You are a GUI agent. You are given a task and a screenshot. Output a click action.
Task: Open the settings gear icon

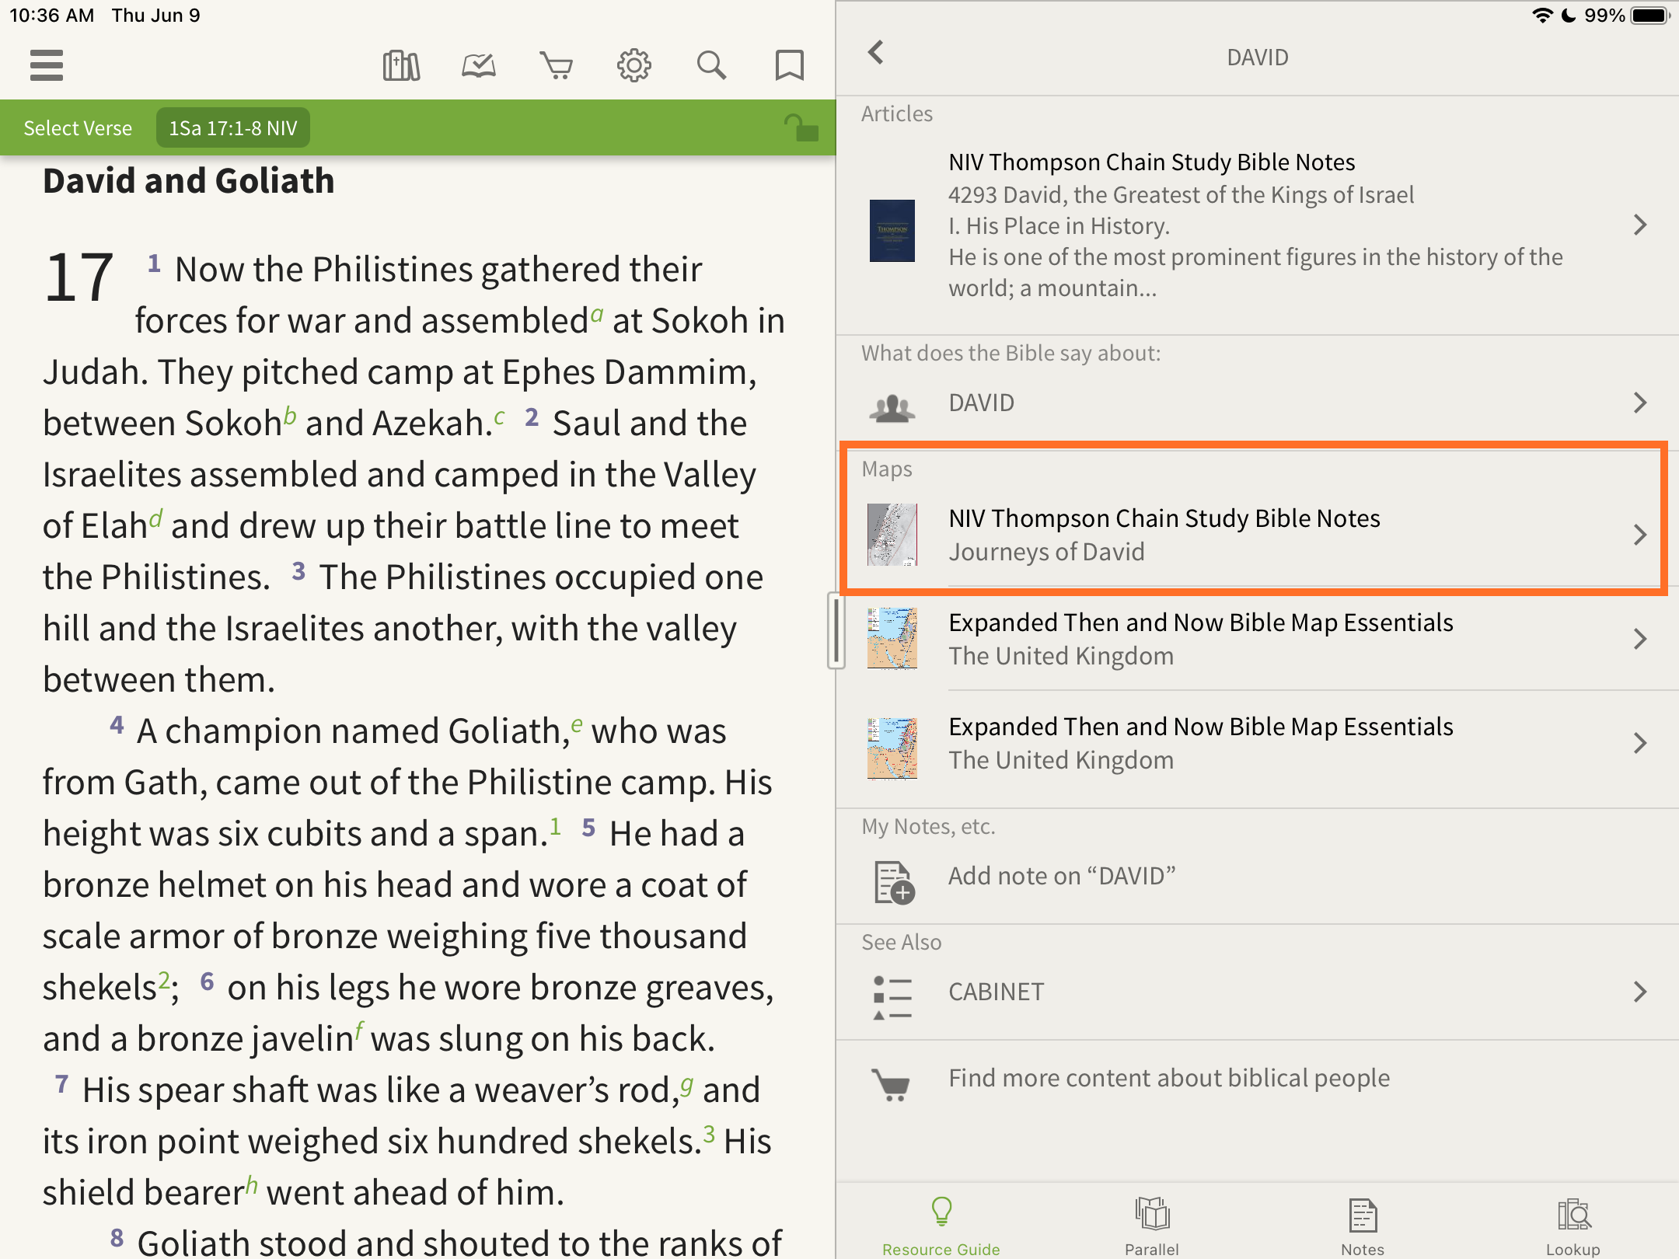tap(634, 65)
